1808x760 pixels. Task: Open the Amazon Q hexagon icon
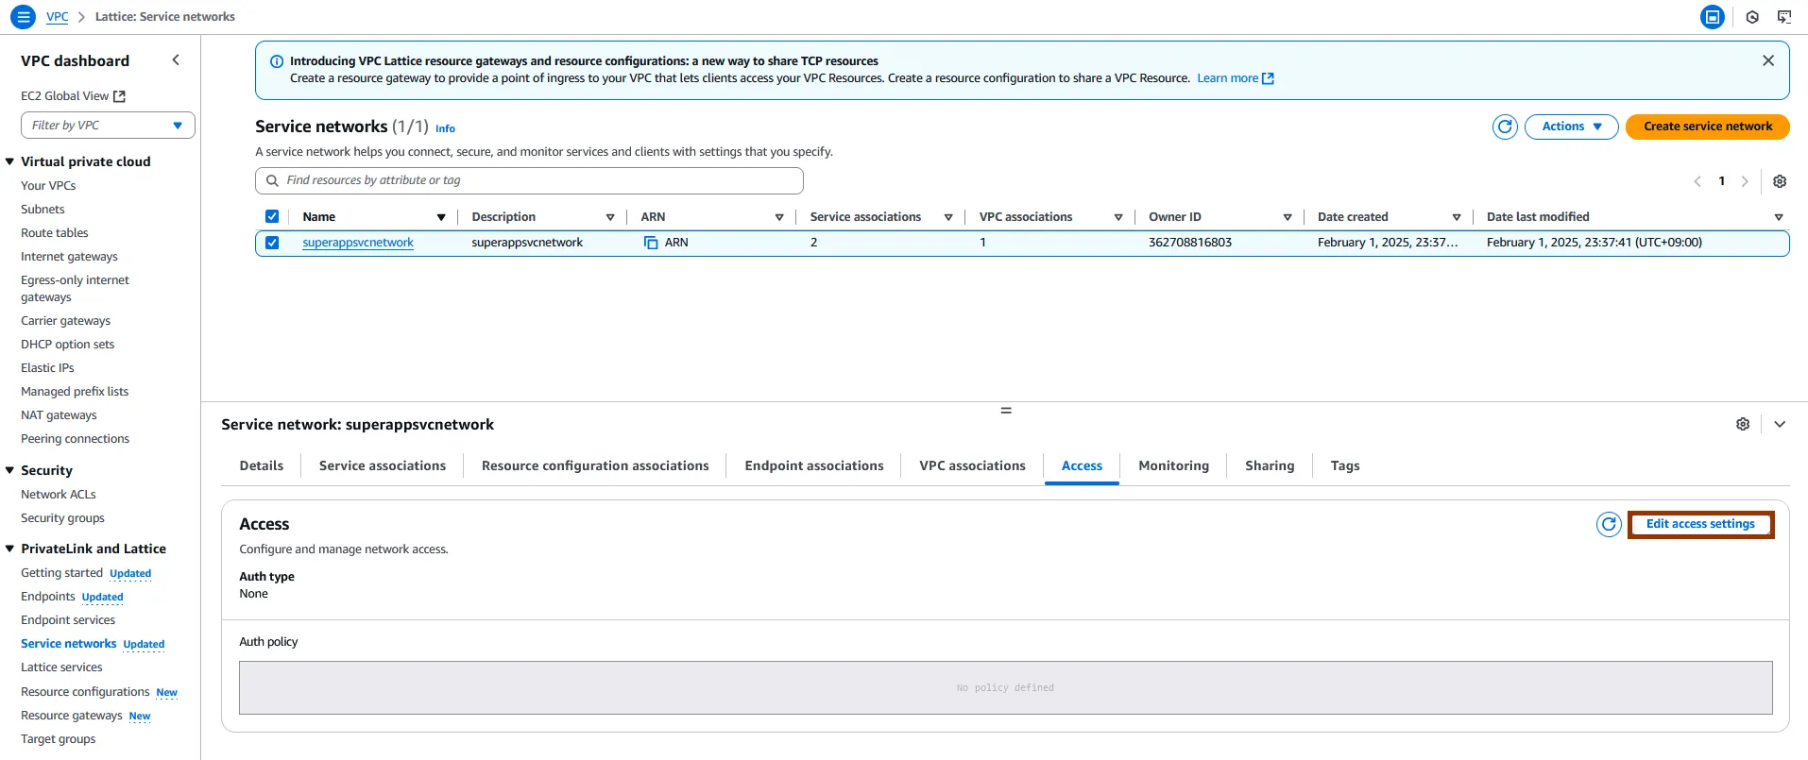(1752, 17)
